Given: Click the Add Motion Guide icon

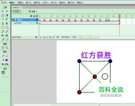Looking at the screenshot, I should click(16, 37).
